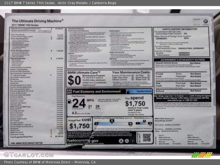
Task: Click the '2017 BMW 740i Sedan' subtitle on the sticker
Action: [25, 25]
